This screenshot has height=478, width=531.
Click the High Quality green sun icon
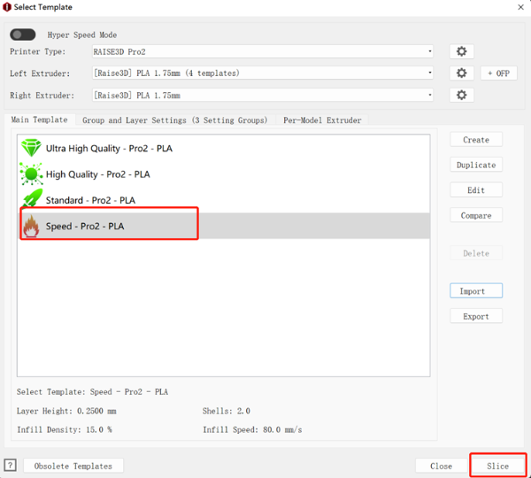point(31,174)
